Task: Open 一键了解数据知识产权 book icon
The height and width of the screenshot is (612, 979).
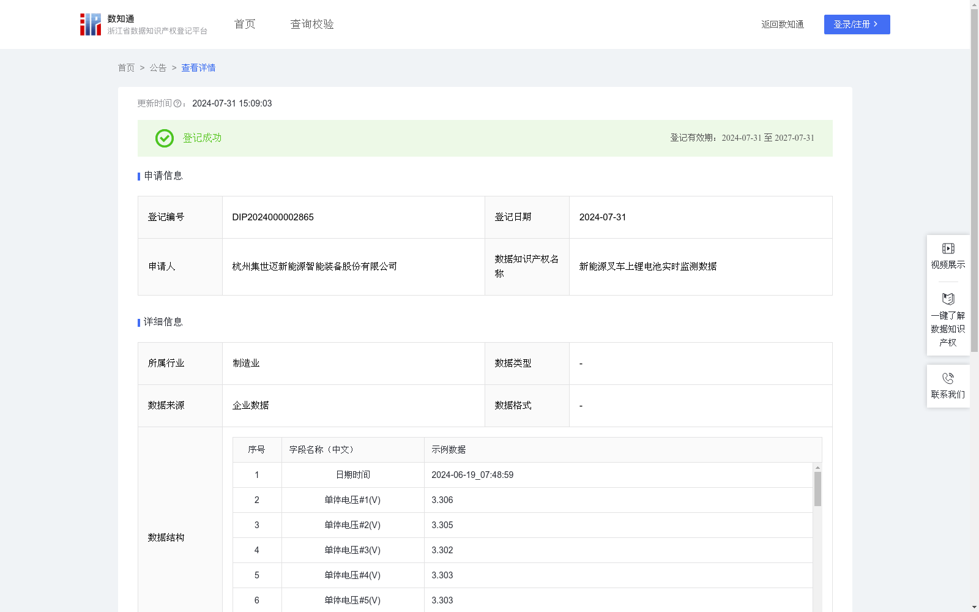Action: pyautogui.click(x=948, y=299)
